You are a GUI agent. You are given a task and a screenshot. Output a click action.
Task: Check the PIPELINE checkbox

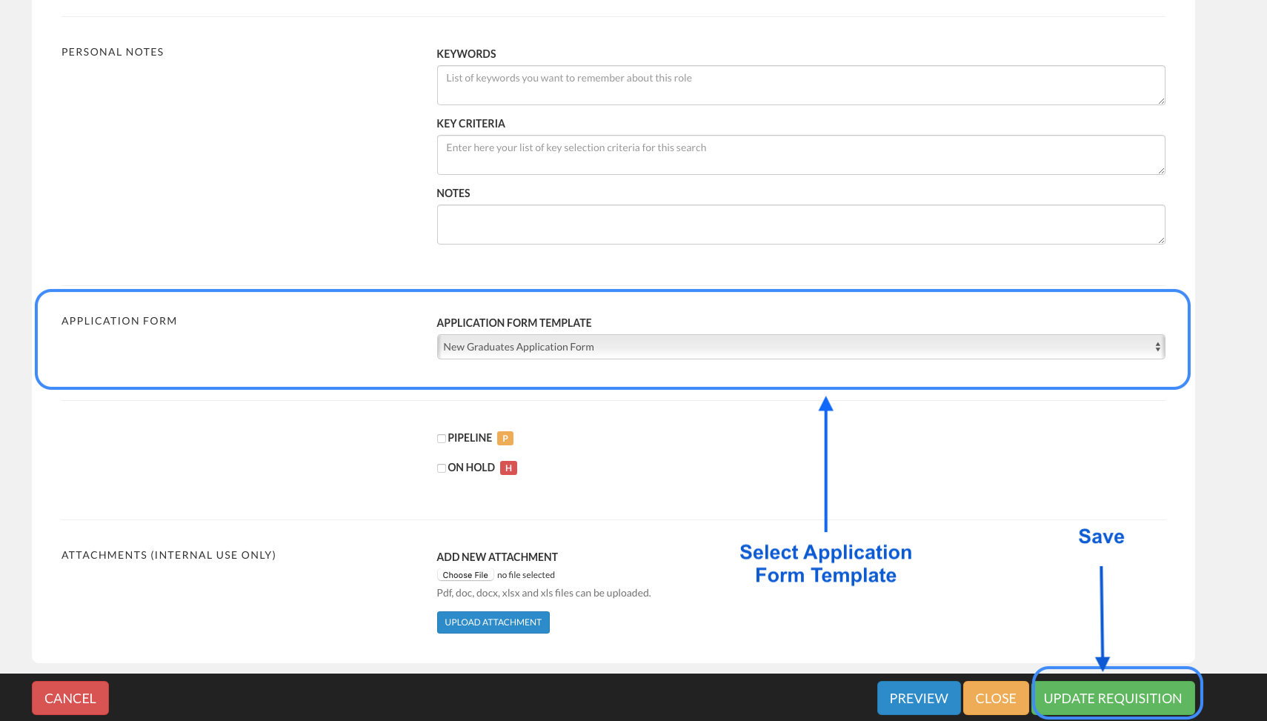(441, 438)
